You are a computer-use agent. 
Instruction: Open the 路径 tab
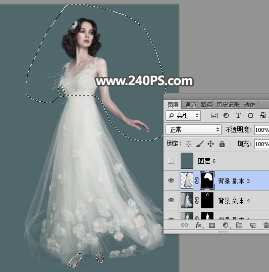206,105
